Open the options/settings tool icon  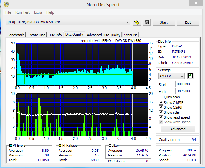coord(137,22)
